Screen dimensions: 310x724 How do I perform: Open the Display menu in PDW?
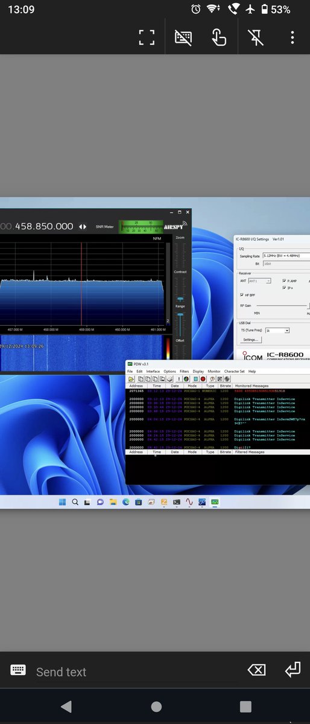coord(198,372)
